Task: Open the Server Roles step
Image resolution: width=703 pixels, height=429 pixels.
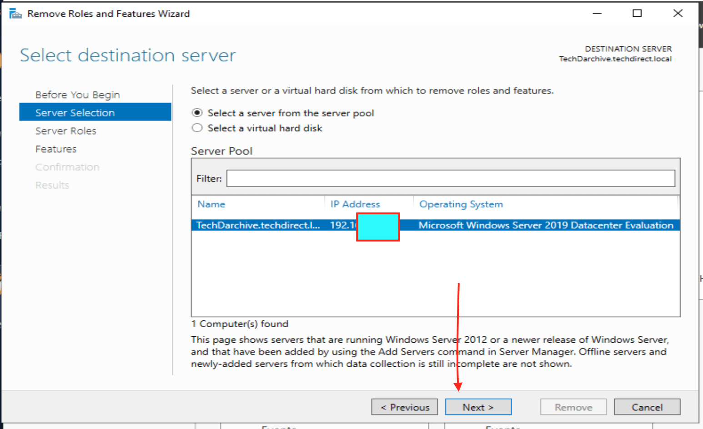Action: (x=66, y=131)
